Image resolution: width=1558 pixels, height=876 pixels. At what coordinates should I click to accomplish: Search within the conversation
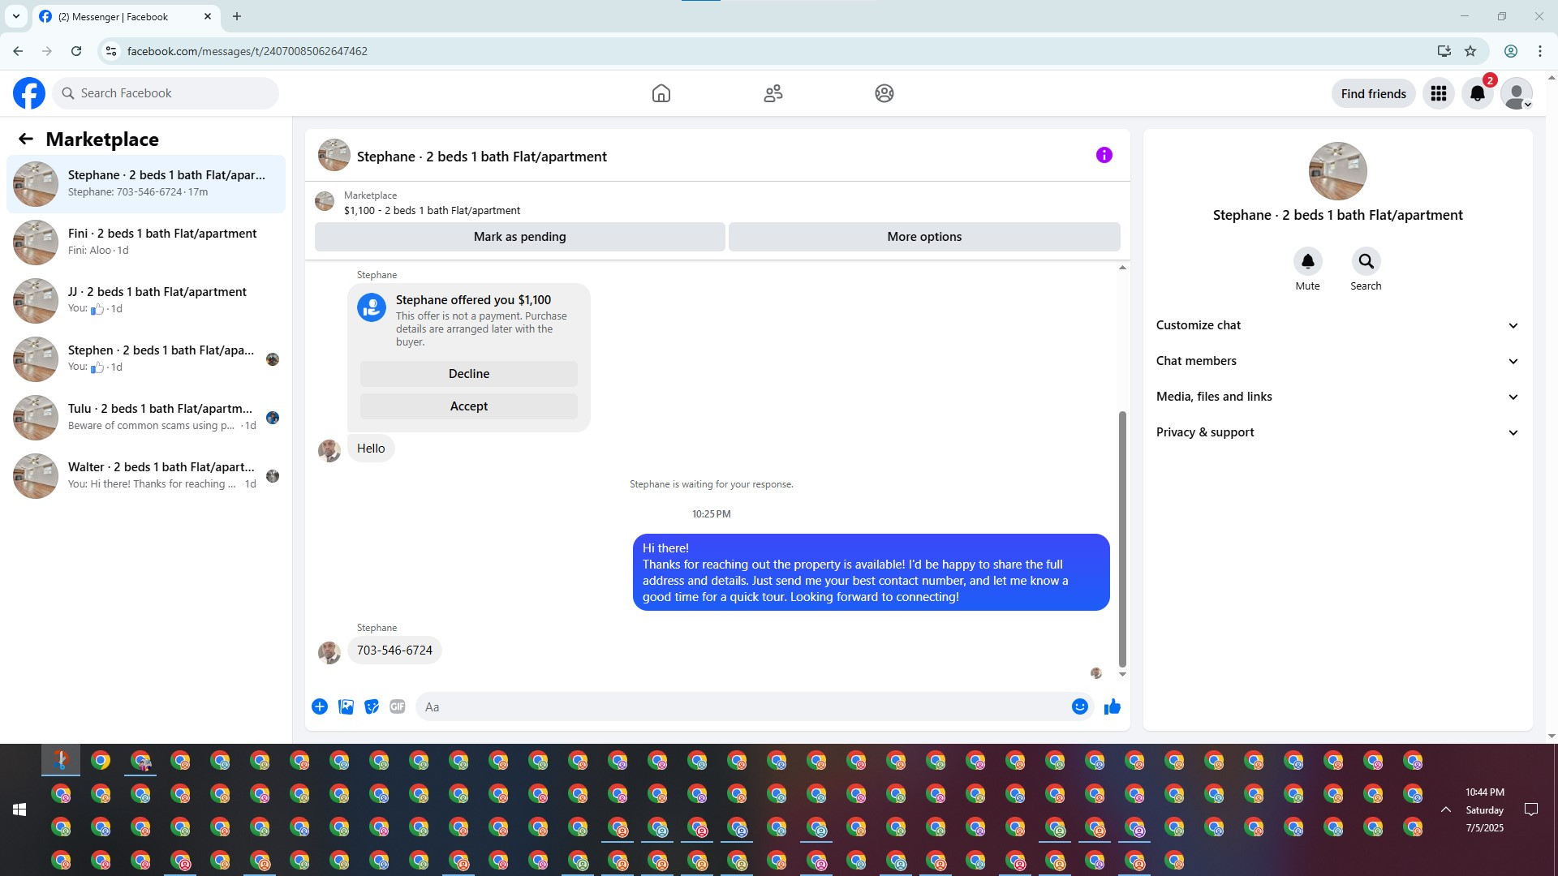click(1366, 262)
